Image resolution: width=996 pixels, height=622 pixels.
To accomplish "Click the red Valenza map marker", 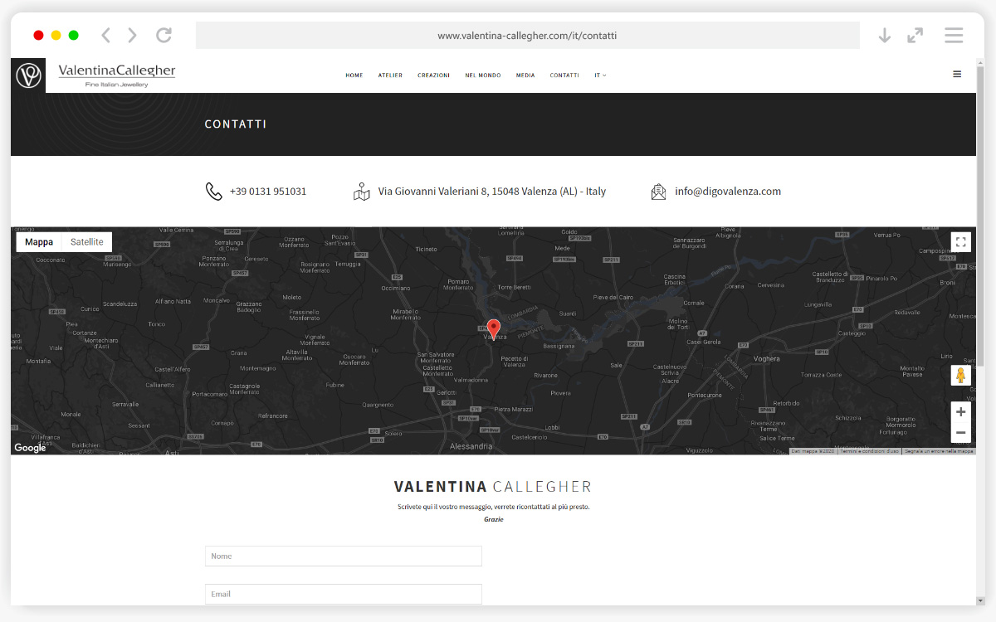I will [494, 328].
